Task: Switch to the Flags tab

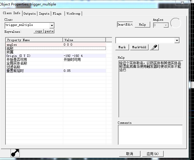Action: click(57, 14)
